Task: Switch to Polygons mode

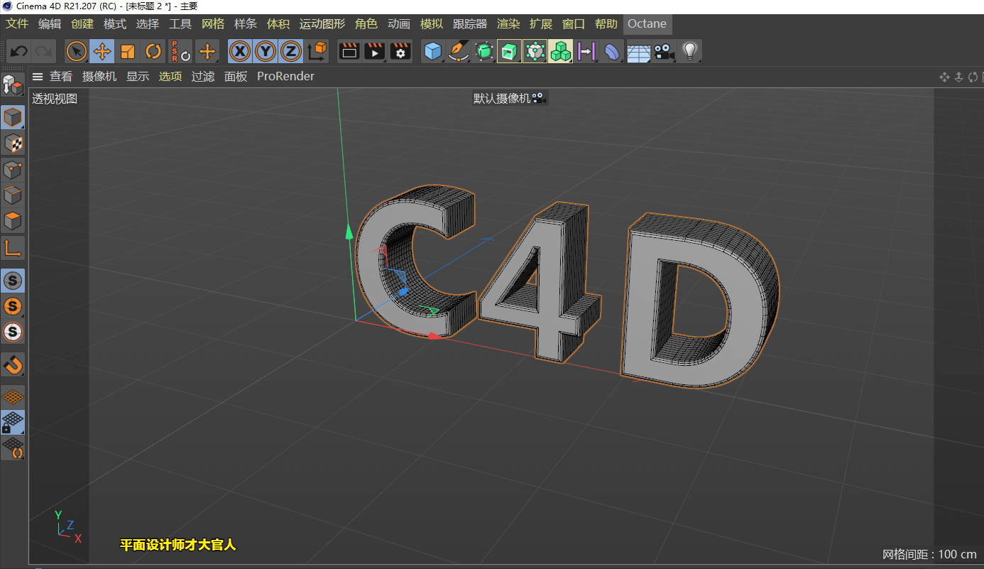Action: [x=13, y=221]
